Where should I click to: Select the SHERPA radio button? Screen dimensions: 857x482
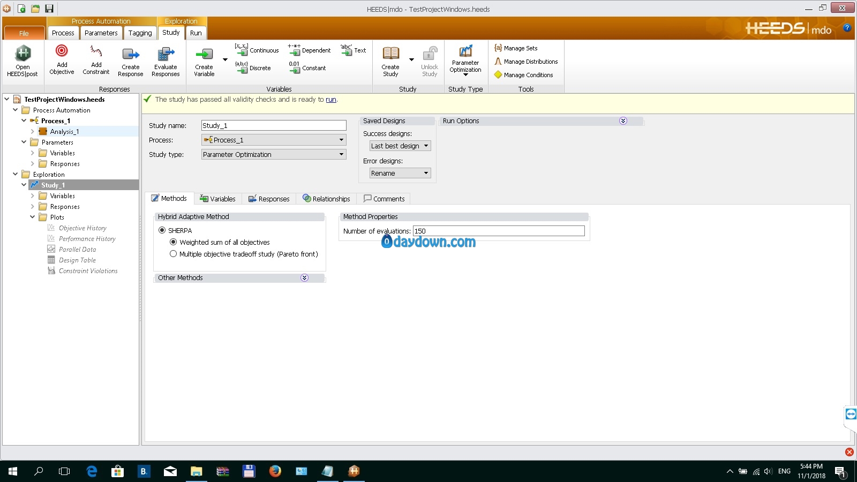click(x=162, y=230)
